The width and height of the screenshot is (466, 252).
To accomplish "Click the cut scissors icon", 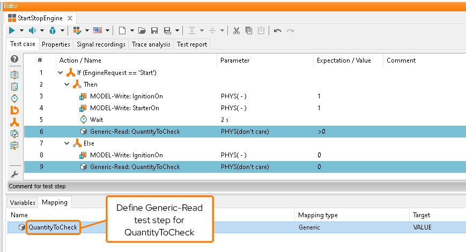I will pos(236,30).
